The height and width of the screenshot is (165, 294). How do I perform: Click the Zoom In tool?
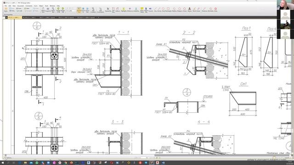pyautogui.click(x=83, y=10)
